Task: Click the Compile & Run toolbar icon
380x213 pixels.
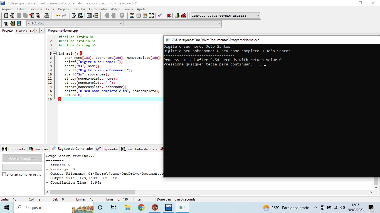Action: tap(145, 16)
